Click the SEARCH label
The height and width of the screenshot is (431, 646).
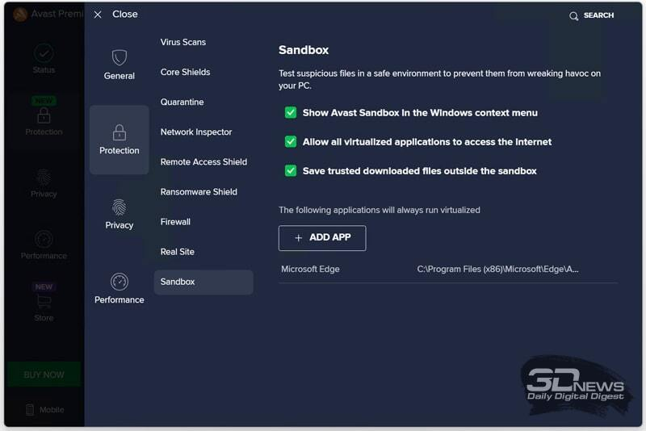[x=598, y=15]
